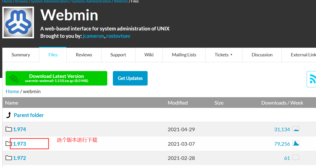
Task: Click the Name column header
Action: coord(12,103)
